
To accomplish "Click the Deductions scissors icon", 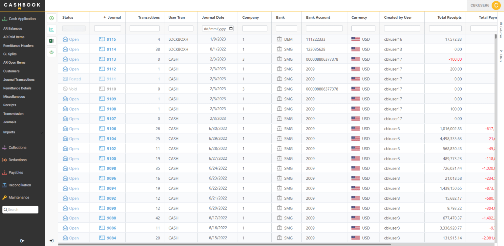I will tap(5, 160).
